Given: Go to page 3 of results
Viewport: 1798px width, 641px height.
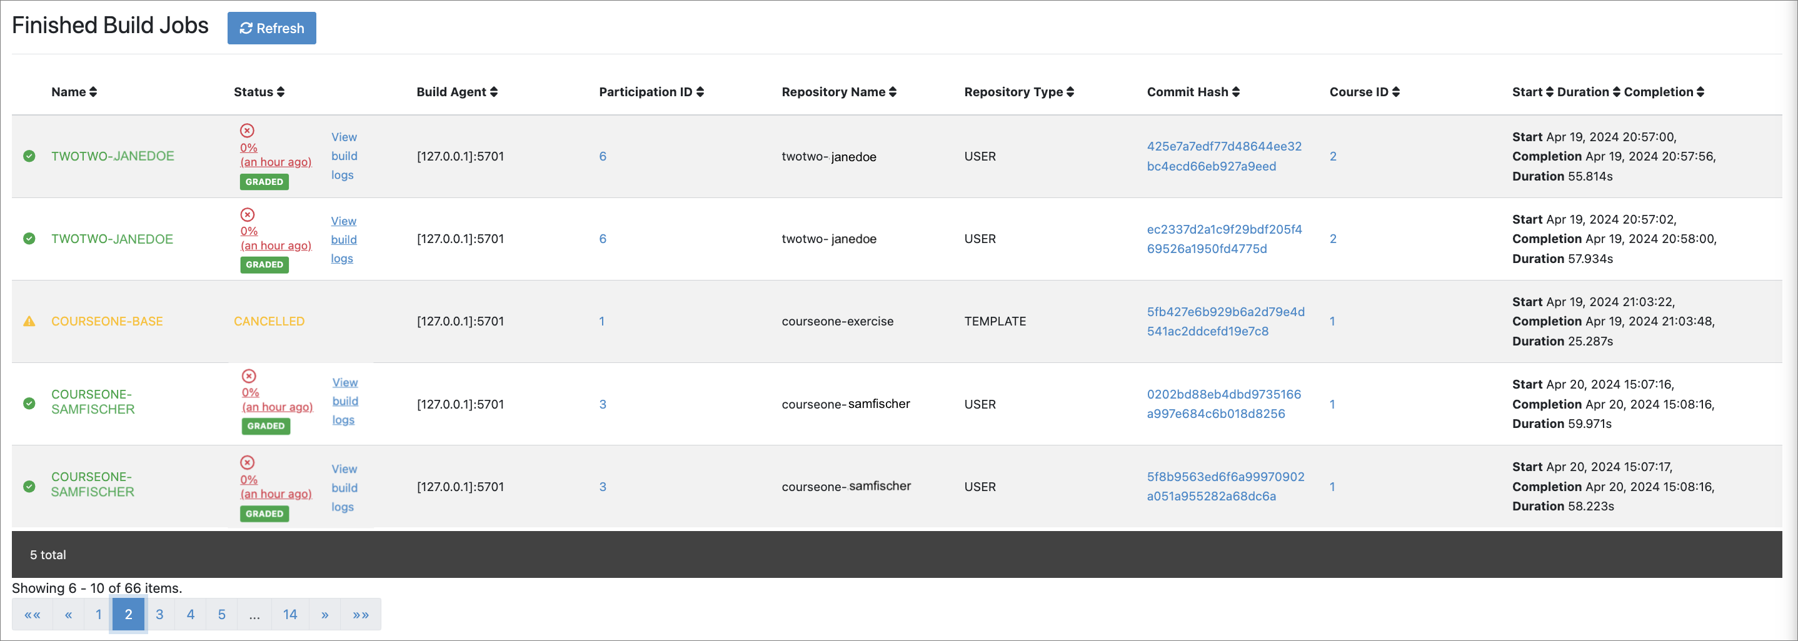Looking at the screenshot, I should pos(159,615).
